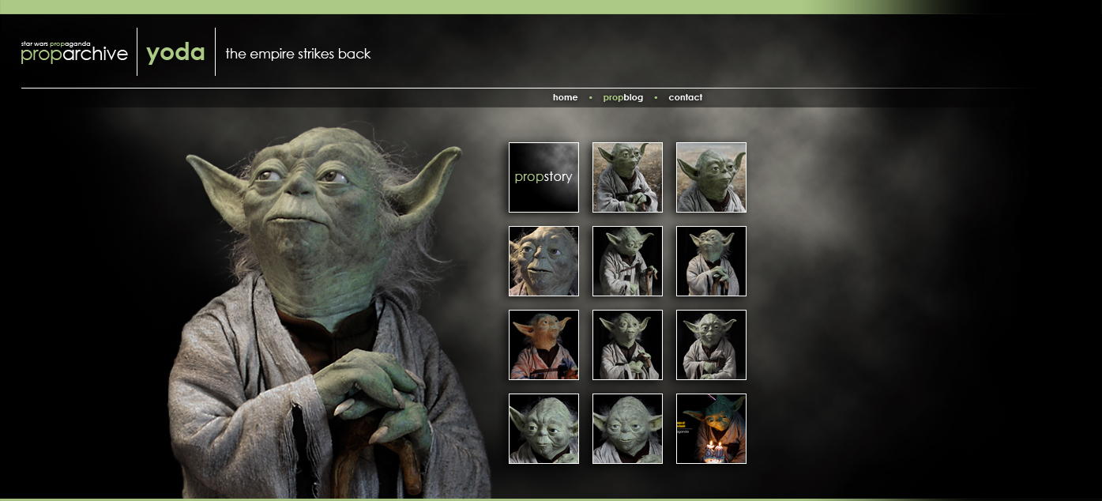The image size is (1102, 501).
Task: Open thumbnail of blue-lit Yoda with birthday candles
Action: click(x=711, y=428)
